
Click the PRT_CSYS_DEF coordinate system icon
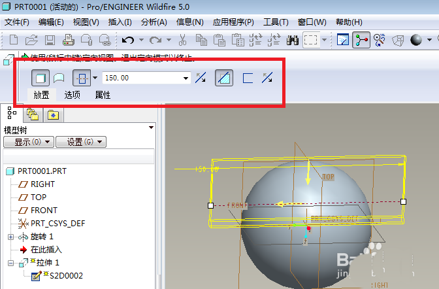click(x=24, y=224)
